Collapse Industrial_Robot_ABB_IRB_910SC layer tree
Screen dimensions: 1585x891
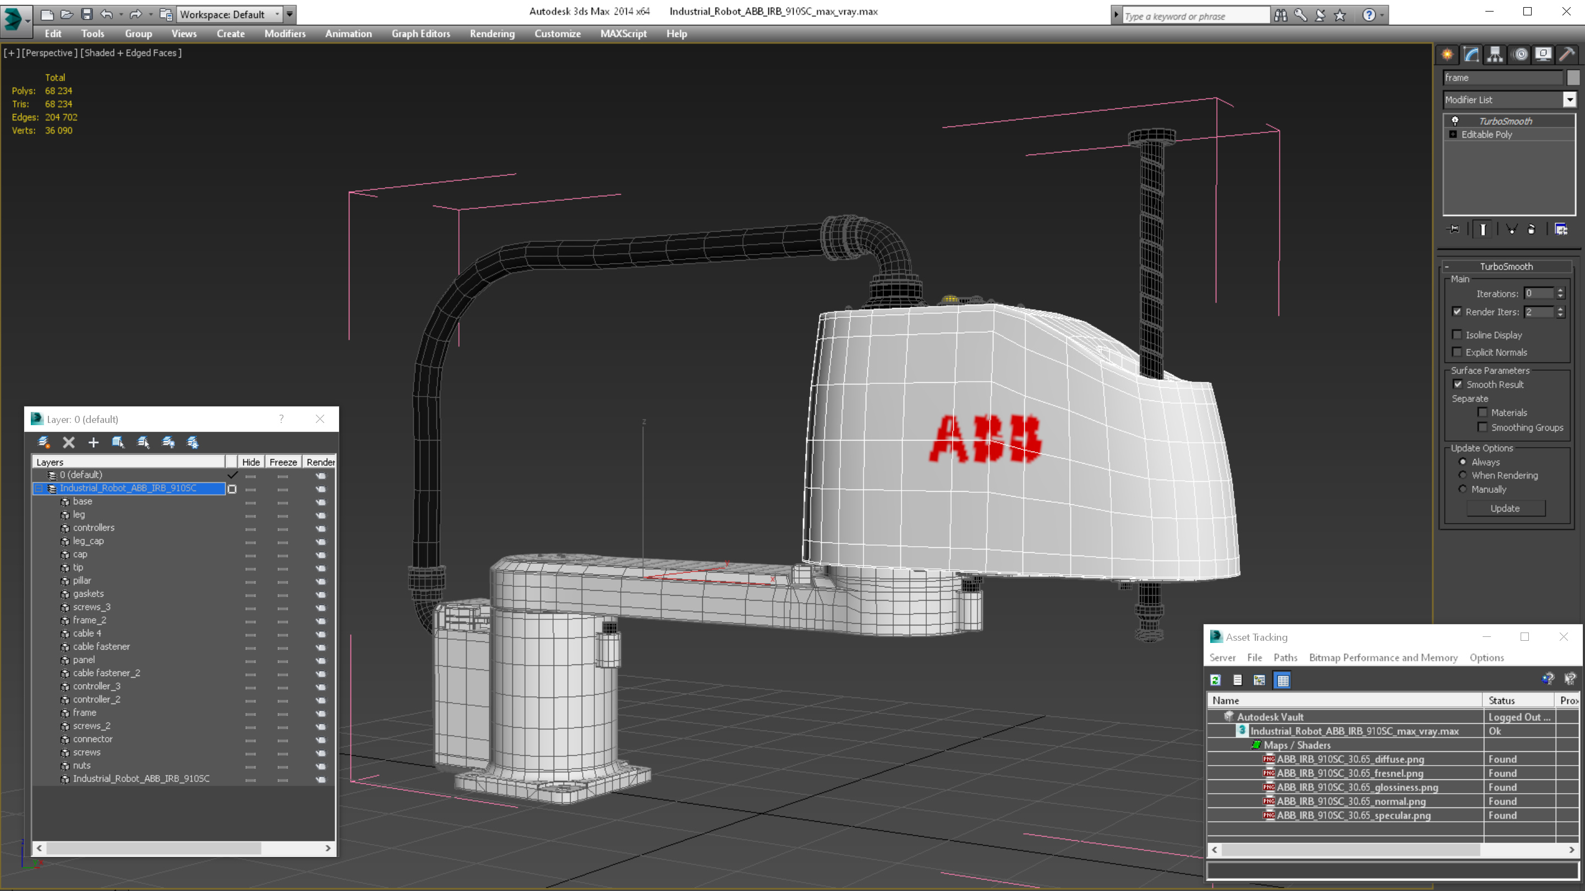click(39, 488)
